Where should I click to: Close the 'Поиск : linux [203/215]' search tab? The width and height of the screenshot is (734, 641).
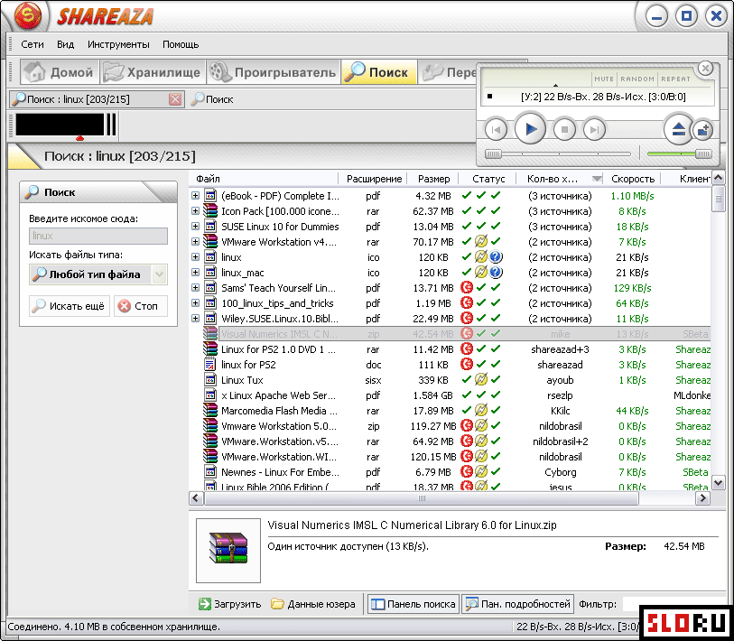(175, 98)
